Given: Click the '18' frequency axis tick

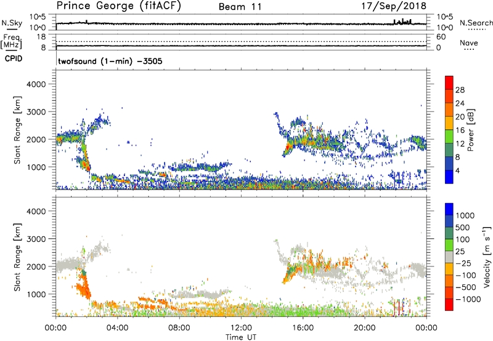Looking at the screenshot, I should (x=41, y=37).
